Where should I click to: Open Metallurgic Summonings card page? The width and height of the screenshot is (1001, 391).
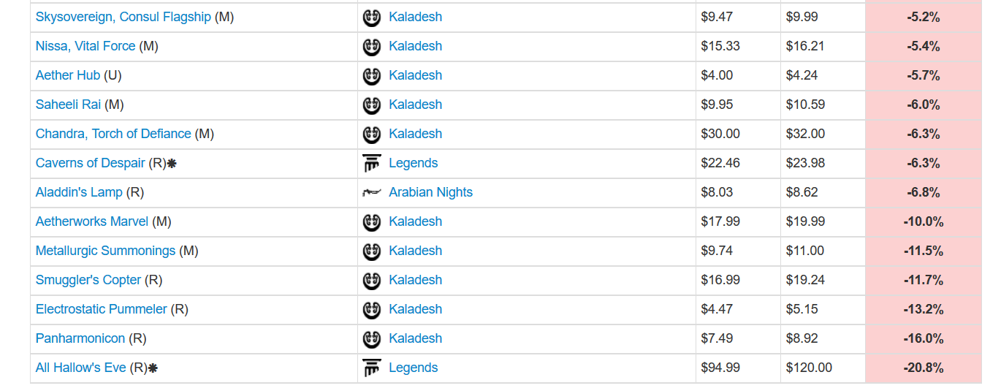click(105, 251)
